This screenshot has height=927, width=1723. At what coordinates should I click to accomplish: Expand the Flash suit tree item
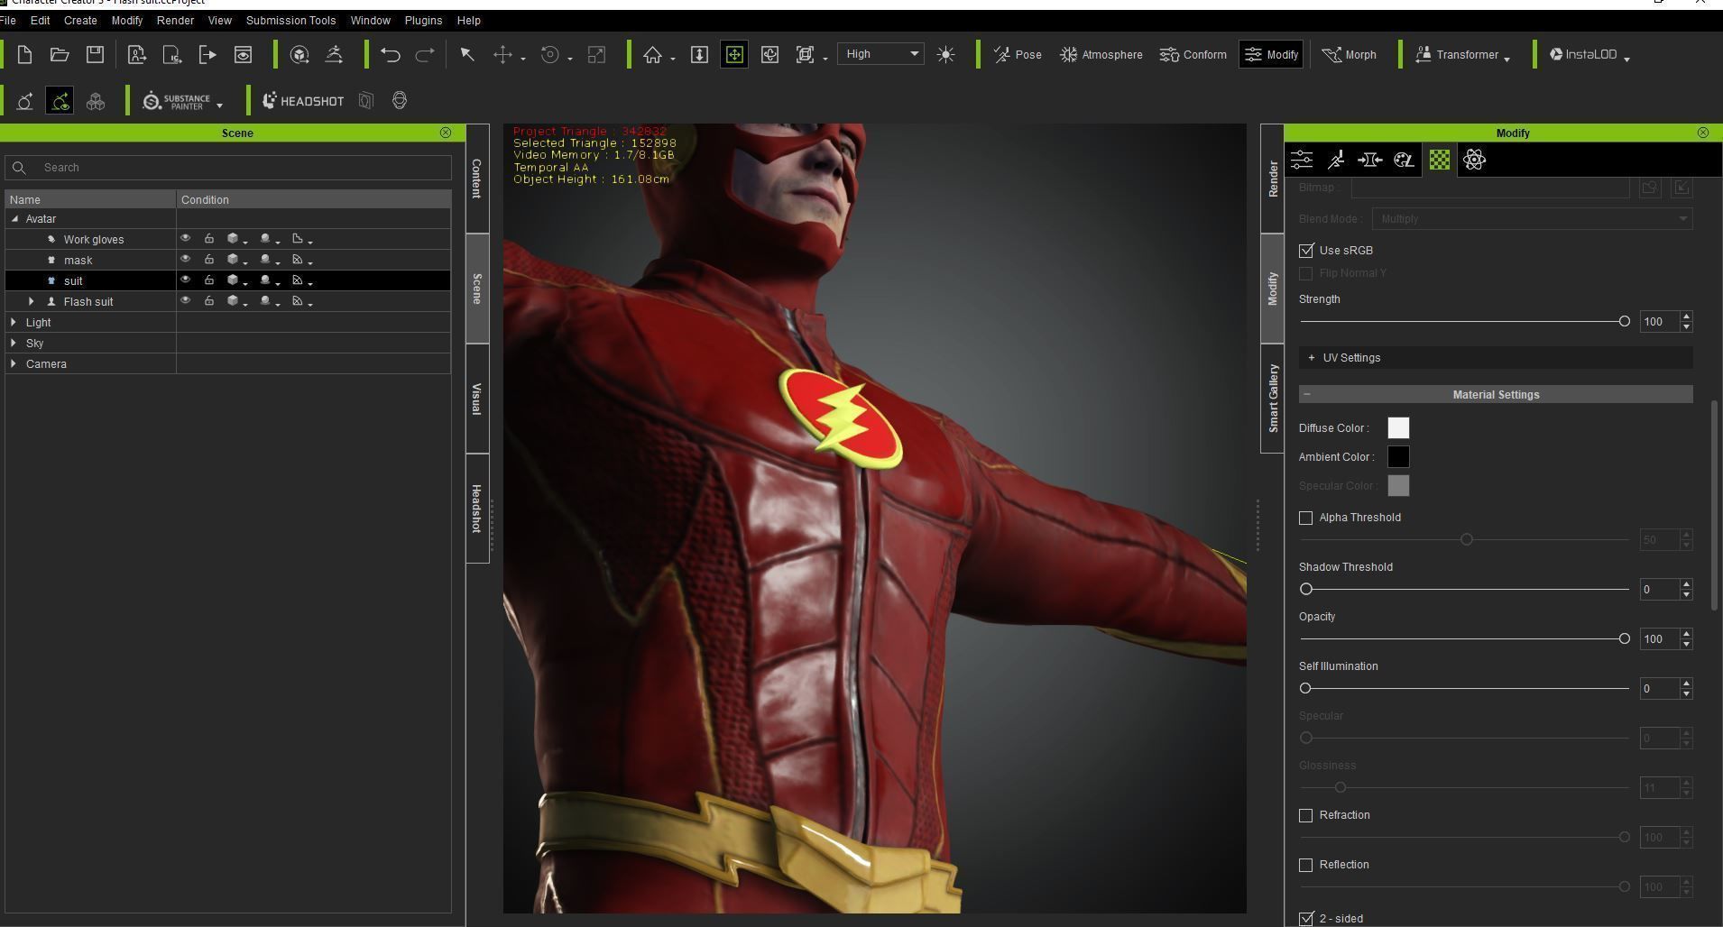pyautogui.click(x=32, y=301)
